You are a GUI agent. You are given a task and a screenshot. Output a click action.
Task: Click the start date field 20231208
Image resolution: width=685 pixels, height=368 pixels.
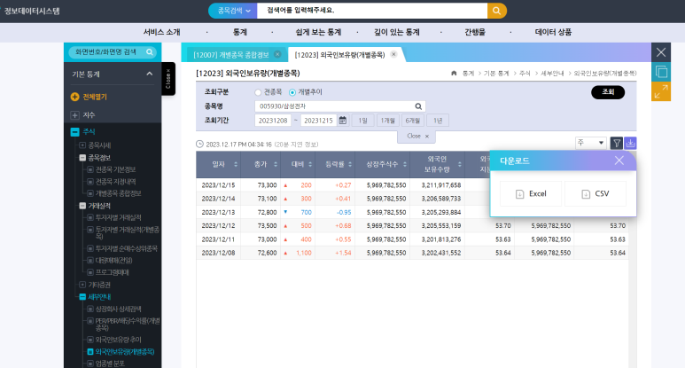(273, 121)
